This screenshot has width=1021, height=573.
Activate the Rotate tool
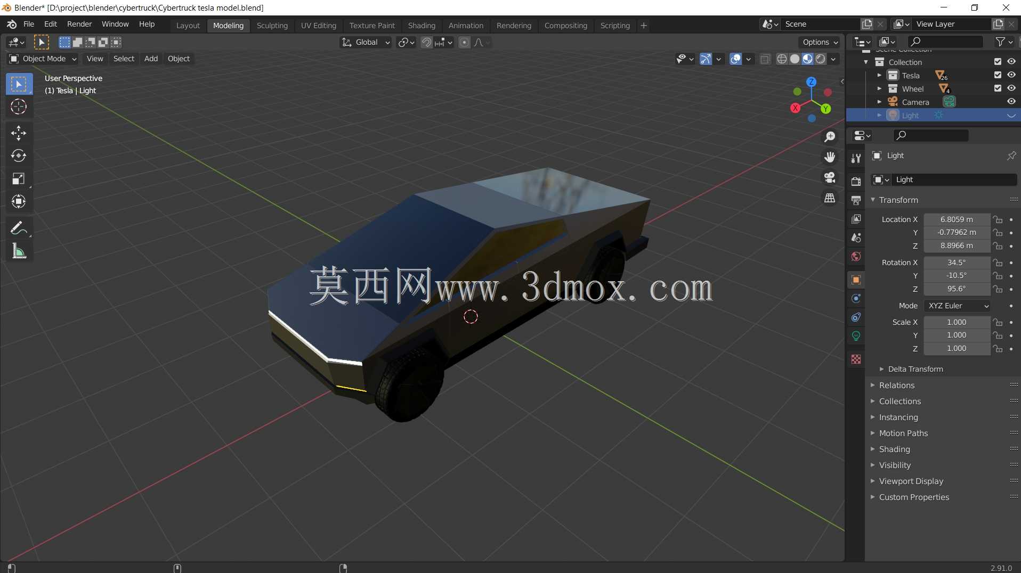[x=19, y=155]
